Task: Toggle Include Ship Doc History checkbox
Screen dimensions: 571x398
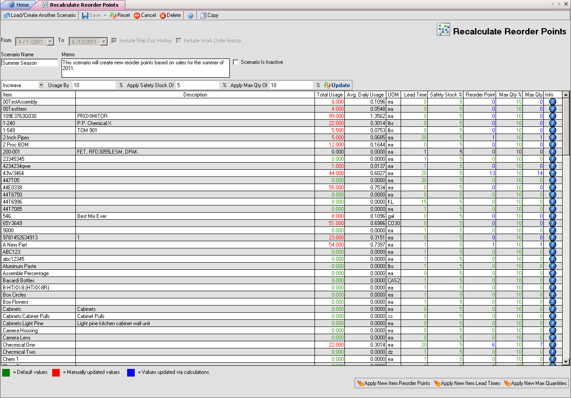Action: (115, 41)
